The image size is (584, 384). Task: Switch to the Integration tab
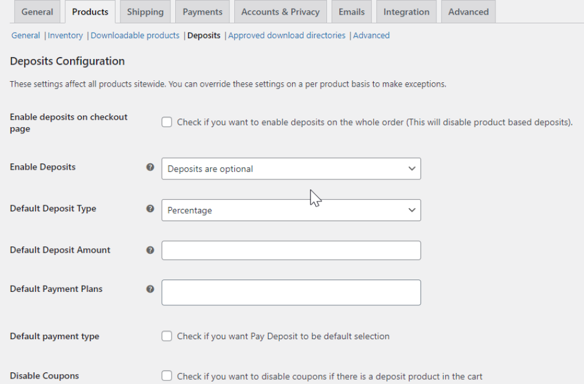pyautogui.click(x=406, y=11)
